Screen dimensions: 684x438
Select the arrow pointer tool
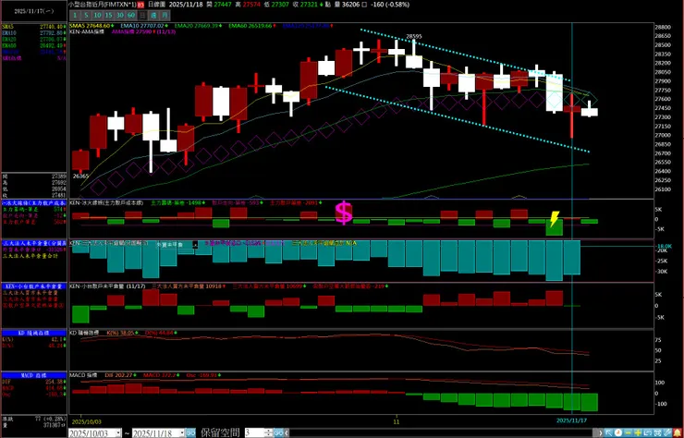[x=608, y=433]
